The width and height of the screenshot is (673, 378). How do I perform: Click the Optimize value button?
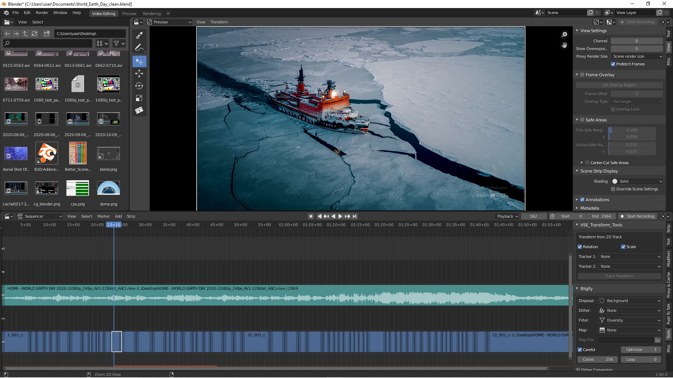coord(641,350)
